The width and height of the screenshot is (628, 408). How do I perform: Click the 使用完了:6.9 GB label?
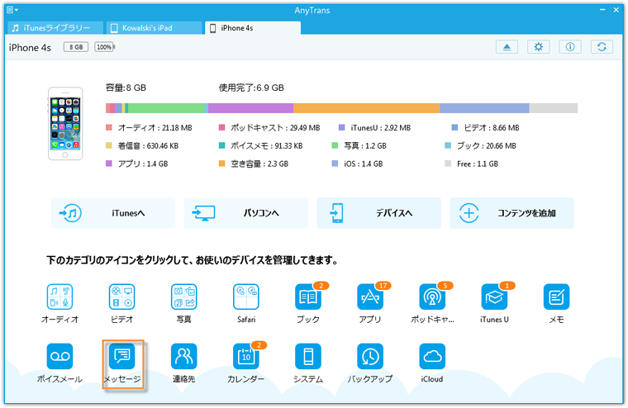point(251,88)
